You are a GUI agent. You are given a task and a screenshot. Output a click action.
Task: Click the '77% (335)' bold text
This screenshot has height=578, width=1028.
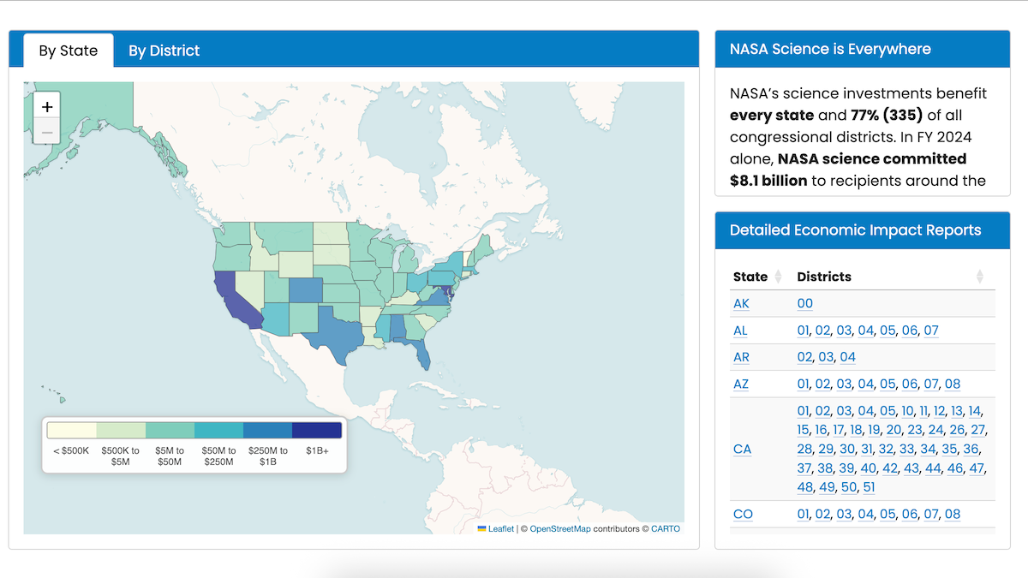click(887, 115)
